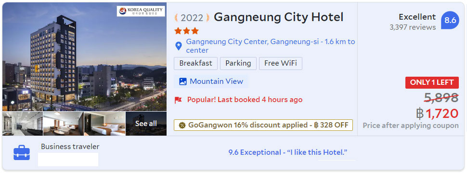Click the business traveler briefcase icon
The width and height of the screenshot is (467, 173).
pos(22,152)
